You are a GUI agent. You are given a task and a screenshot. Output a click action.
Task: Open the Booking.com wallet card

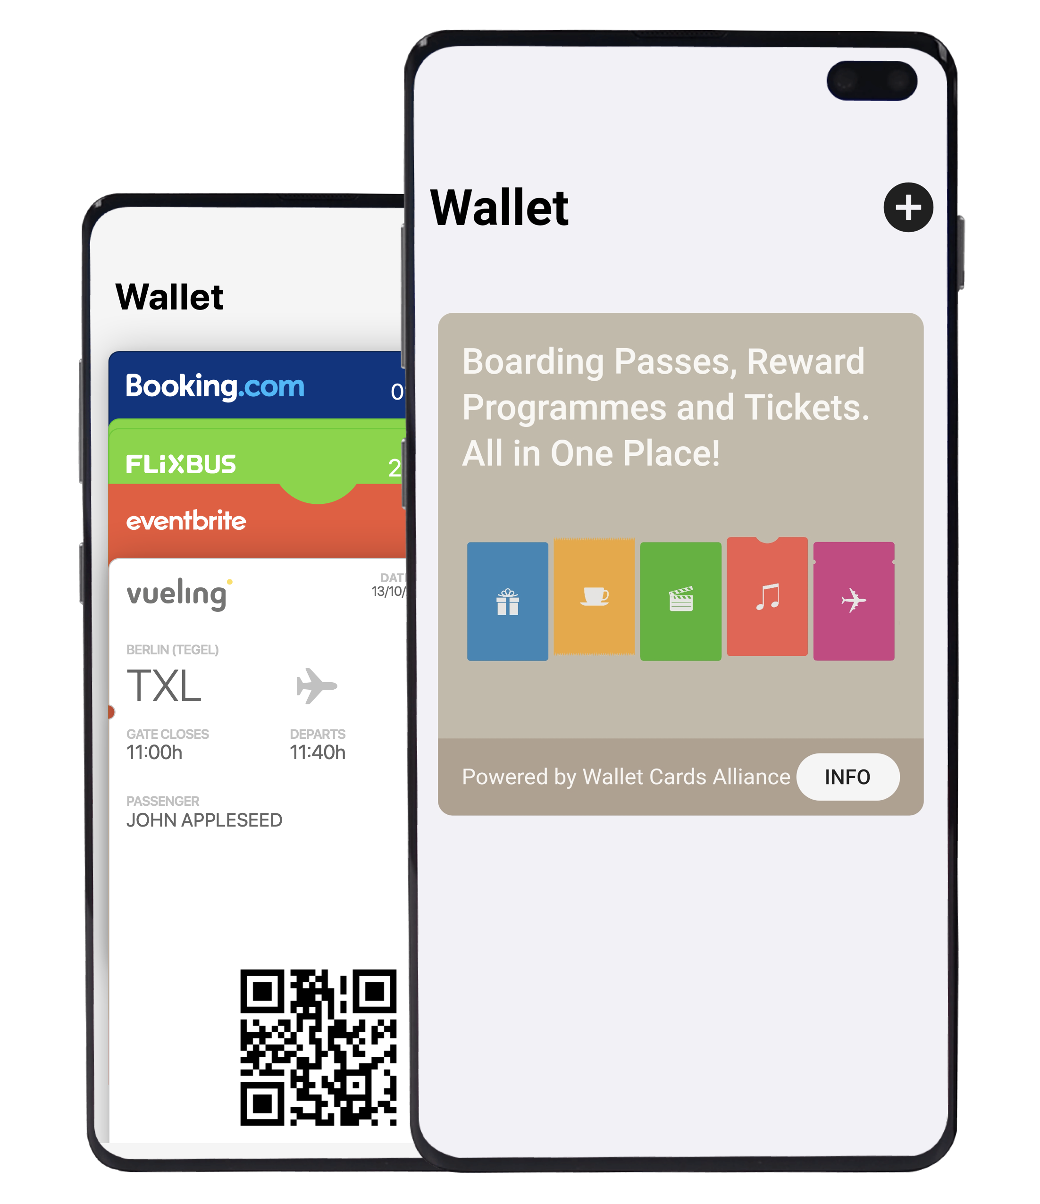point(246,384)
